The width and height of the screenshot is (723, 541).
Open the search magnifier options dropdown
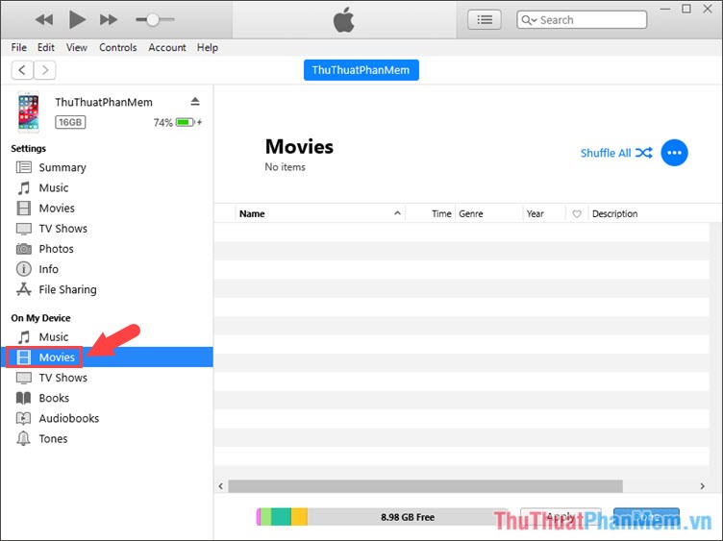coord(529,20)
